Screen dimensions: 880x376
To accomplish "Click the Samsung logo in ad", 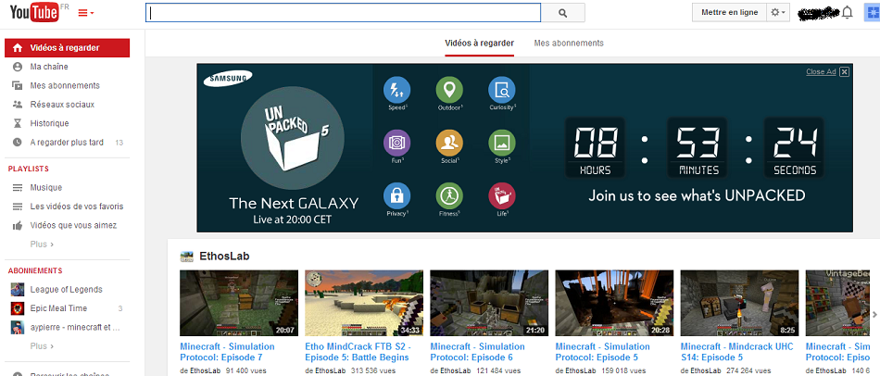I will pyautogui.click(x=227, y=79).
